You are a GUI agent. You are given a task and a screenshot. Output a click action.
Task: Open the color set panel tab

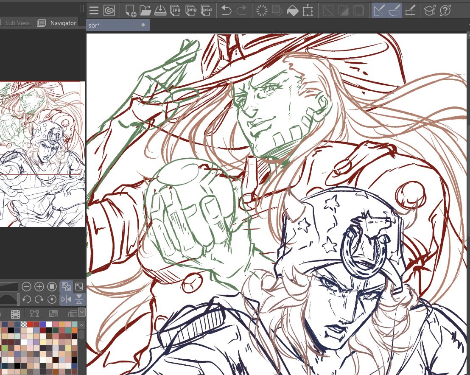(x=53, y=313)
